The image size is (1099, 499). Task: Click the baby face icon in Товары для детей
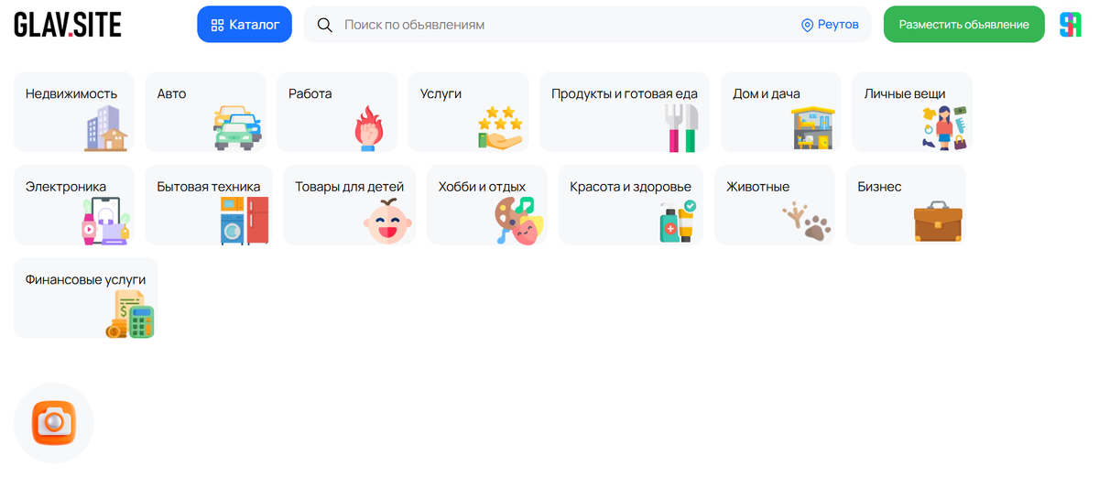389,221
